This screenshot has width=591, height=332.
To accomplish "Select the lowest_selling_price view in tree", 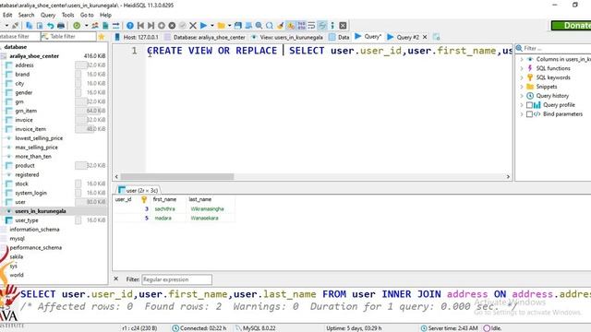I will pos(39,138).
